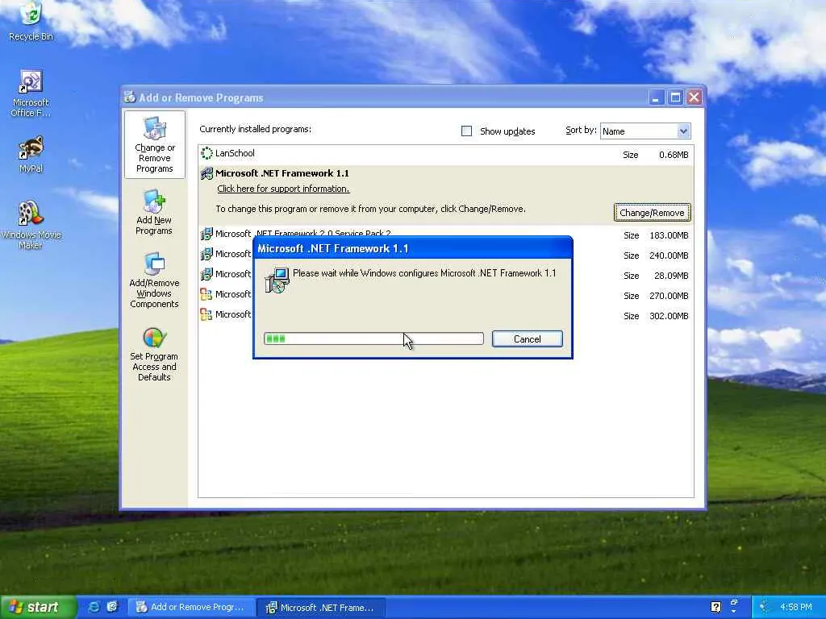826x619 pixels.
Task: Switch to Add or Remove Programs taskbar button
Action: pyautogui.click(x=192, y=607)
